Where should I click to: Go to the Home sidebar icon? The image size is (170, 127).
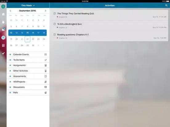click(x=3, y=14)
